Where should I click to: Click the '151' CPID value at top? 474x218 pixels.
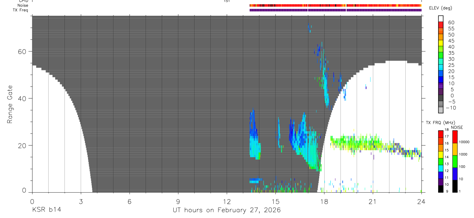227,1
